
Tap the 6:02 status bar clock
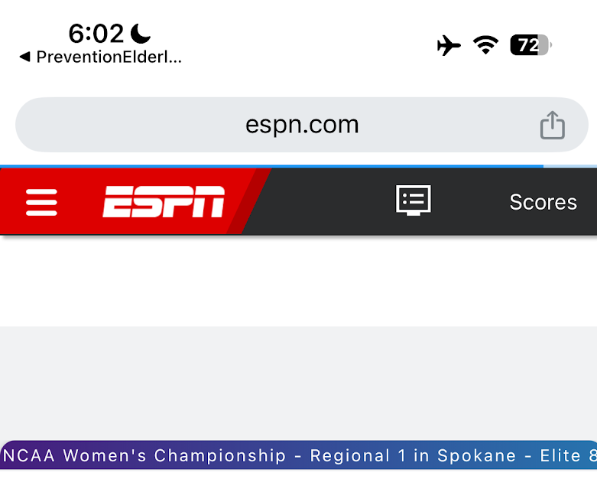point(96,33)
